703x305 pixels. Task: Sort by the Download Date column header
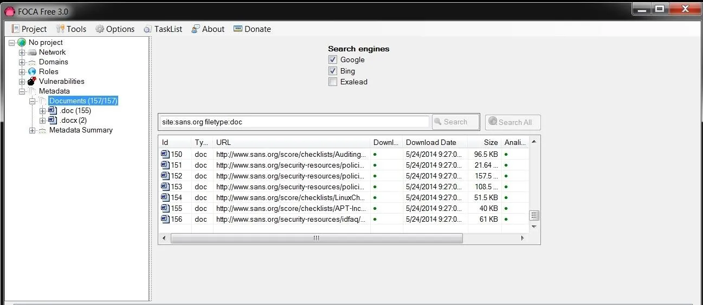435,142
